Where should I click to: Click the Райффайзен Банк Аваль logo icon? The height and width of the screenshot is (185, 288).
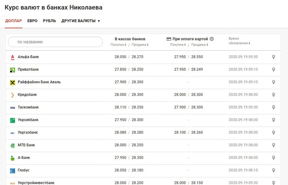click(12, 82)
